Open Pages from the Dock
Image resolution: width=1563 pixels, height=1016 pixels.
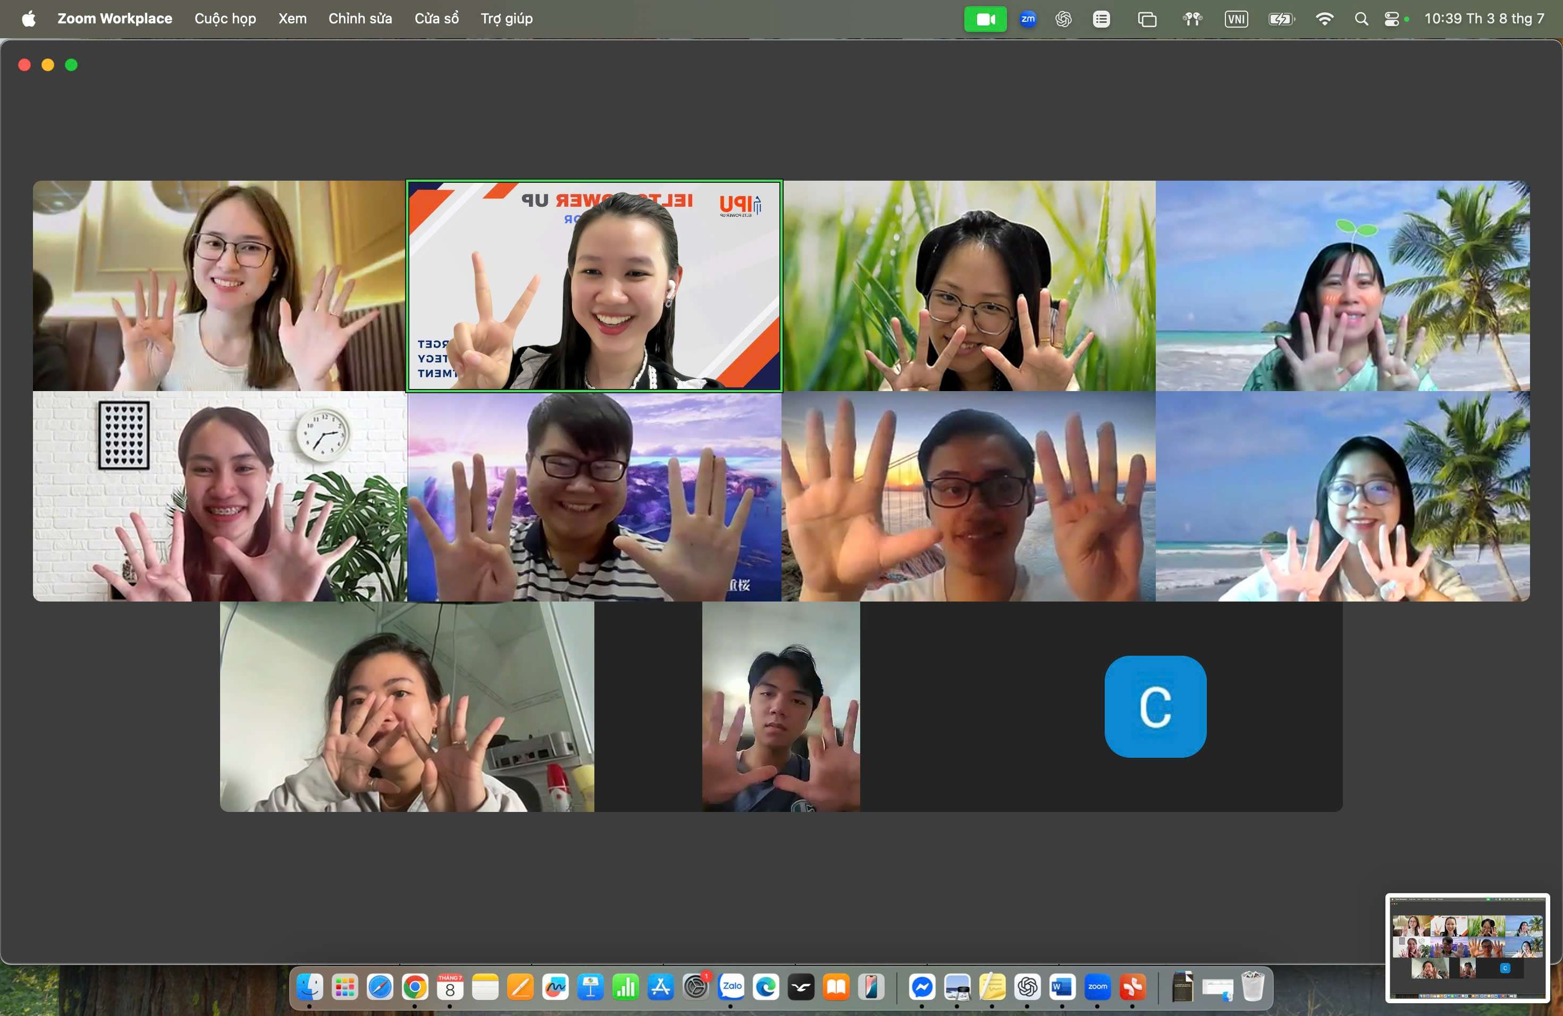tap(520, 986)
